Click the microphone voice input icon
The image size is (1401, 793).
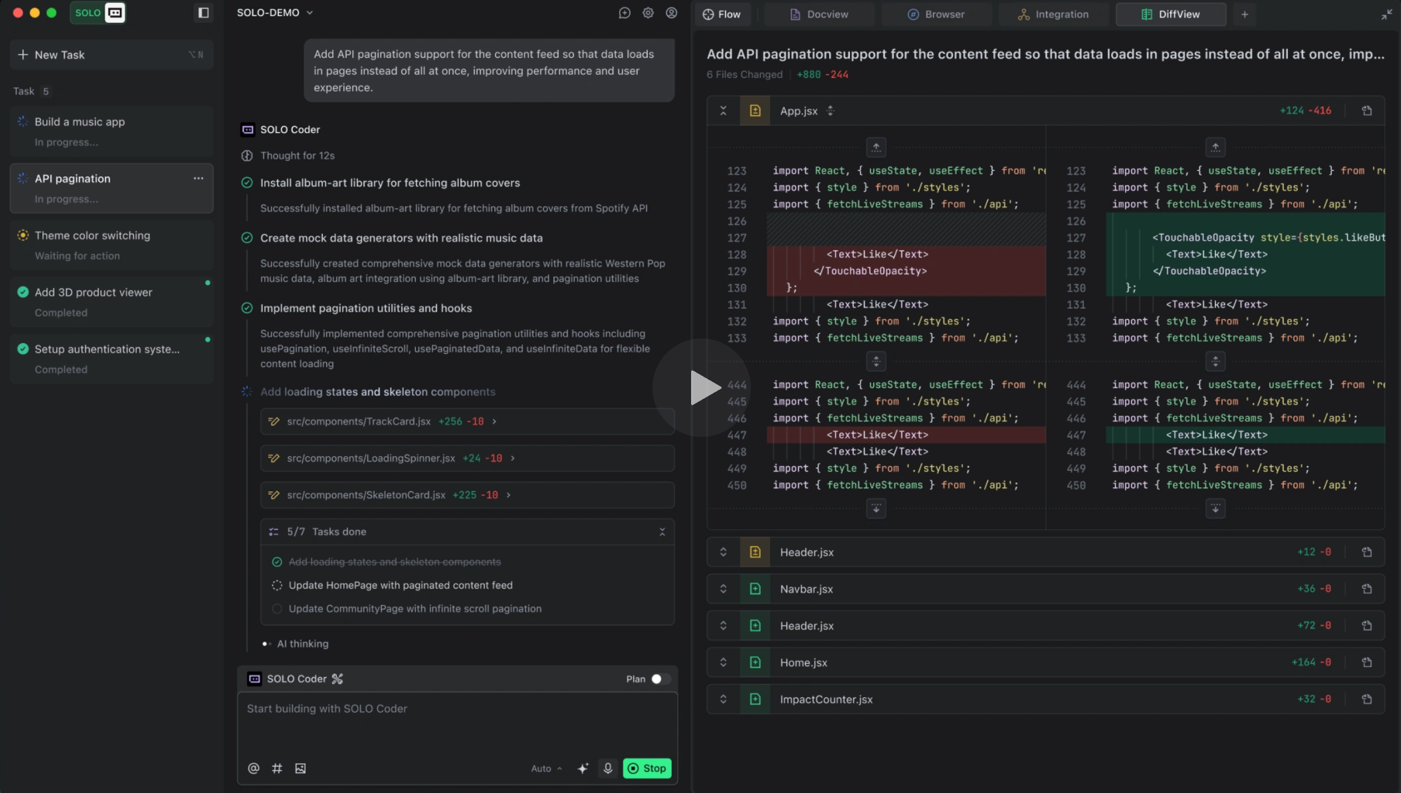coord(608,768)
